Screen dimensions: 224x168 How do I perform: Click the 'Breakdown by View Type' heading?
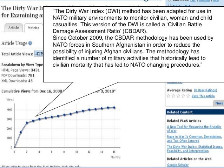coord(22,65)
